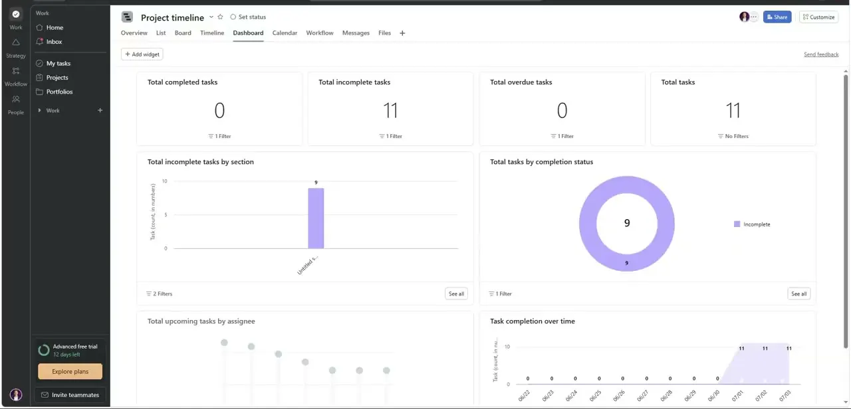Image resolution: width=851 pixels, height=409 pixels.
Task: Click the Explore plans button
Action: click(70, 371)
